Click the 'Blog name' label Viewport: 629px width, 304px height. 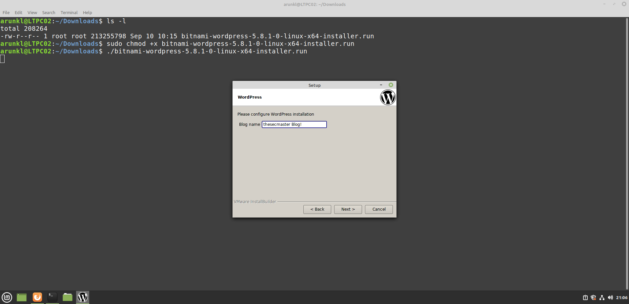250,124
